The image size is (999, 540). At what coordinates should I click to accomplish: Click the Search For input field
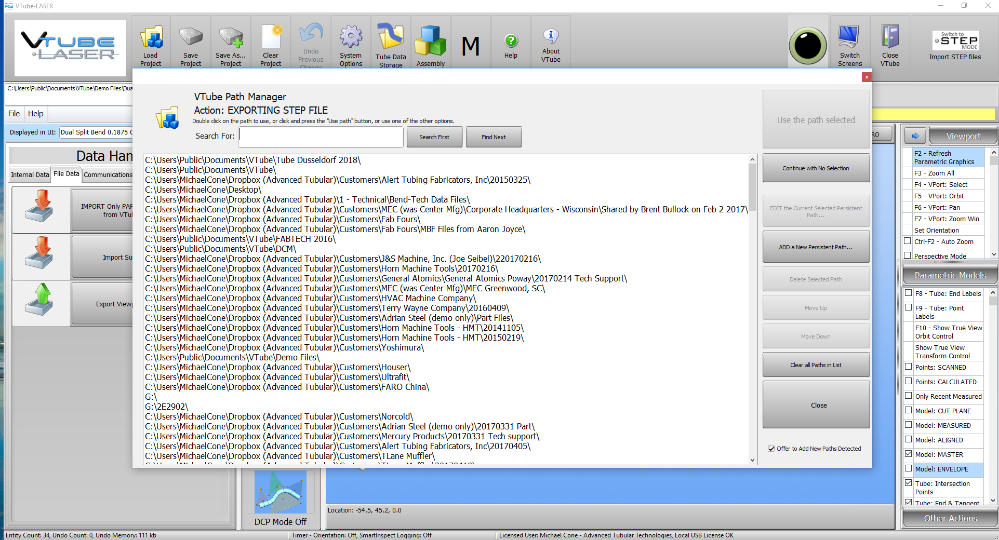(x=321, y=137)
